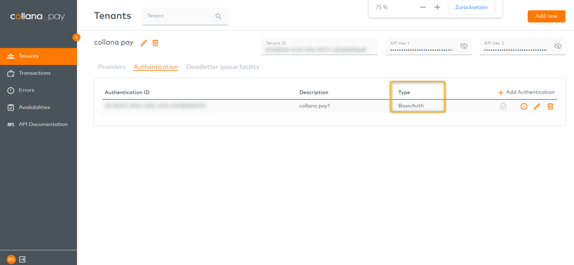Collapse the sidebar with the orange chevron
Viewport: 574px width, 265px height.
[x=76, y=37]
